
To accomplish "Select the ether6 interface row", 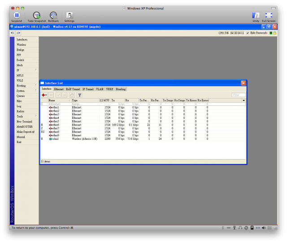I will [x=143, y=125].
